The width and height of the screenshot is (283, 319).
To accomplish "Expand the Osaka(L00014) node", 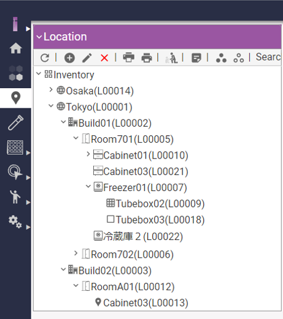I will (51, 89).
